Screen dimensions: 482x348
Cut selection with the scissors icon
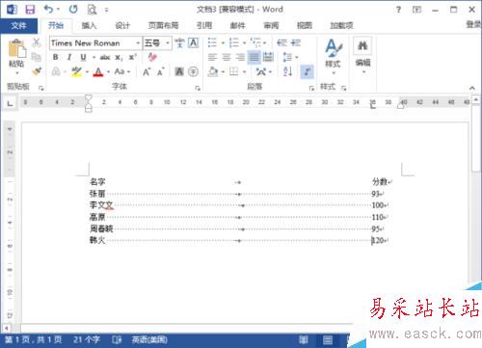37,42
